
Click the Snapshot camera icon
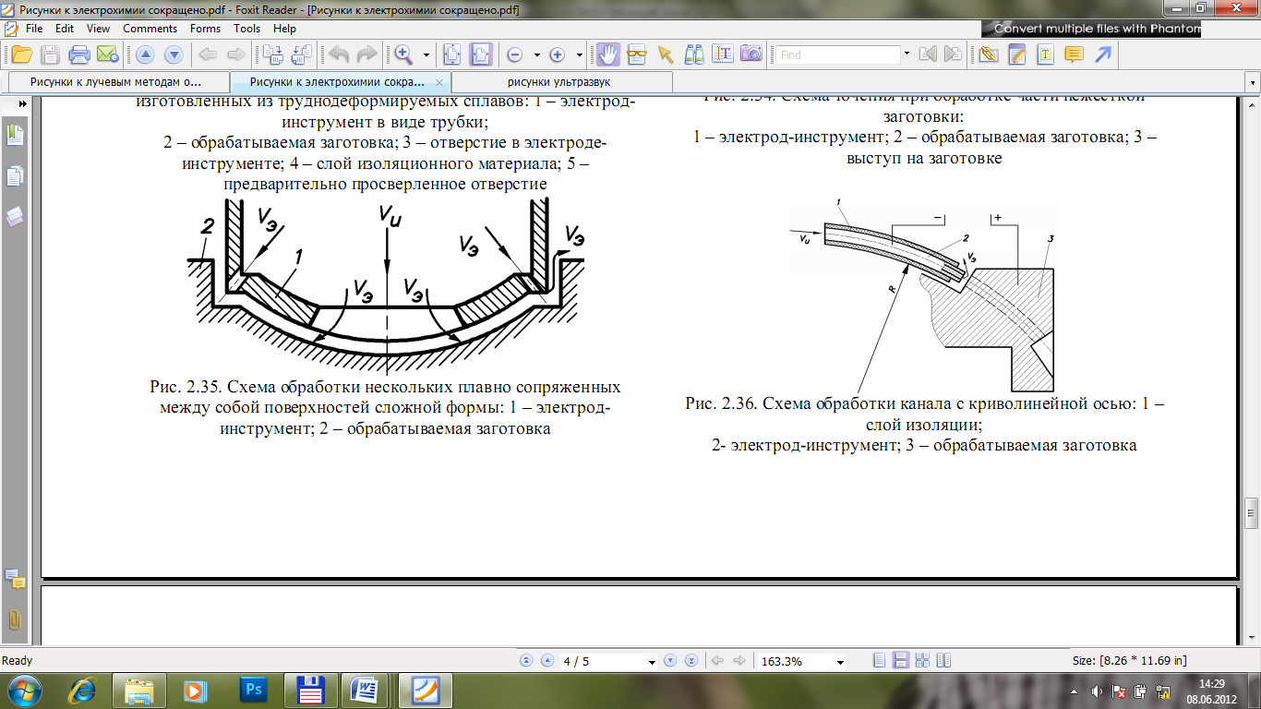point(751,54)
